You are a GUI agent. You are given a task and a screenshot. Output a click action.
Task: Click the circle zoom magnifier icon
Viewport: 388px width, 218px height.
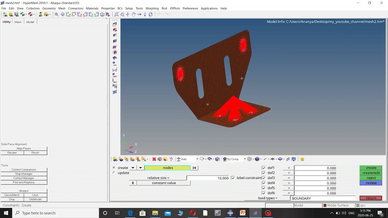point(122,14)
